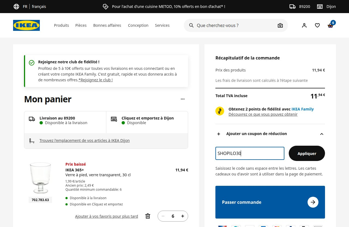Screen dimensions: 349x227
Task: Apply the coupon with Appliquer button
Action: coord(307,153)
